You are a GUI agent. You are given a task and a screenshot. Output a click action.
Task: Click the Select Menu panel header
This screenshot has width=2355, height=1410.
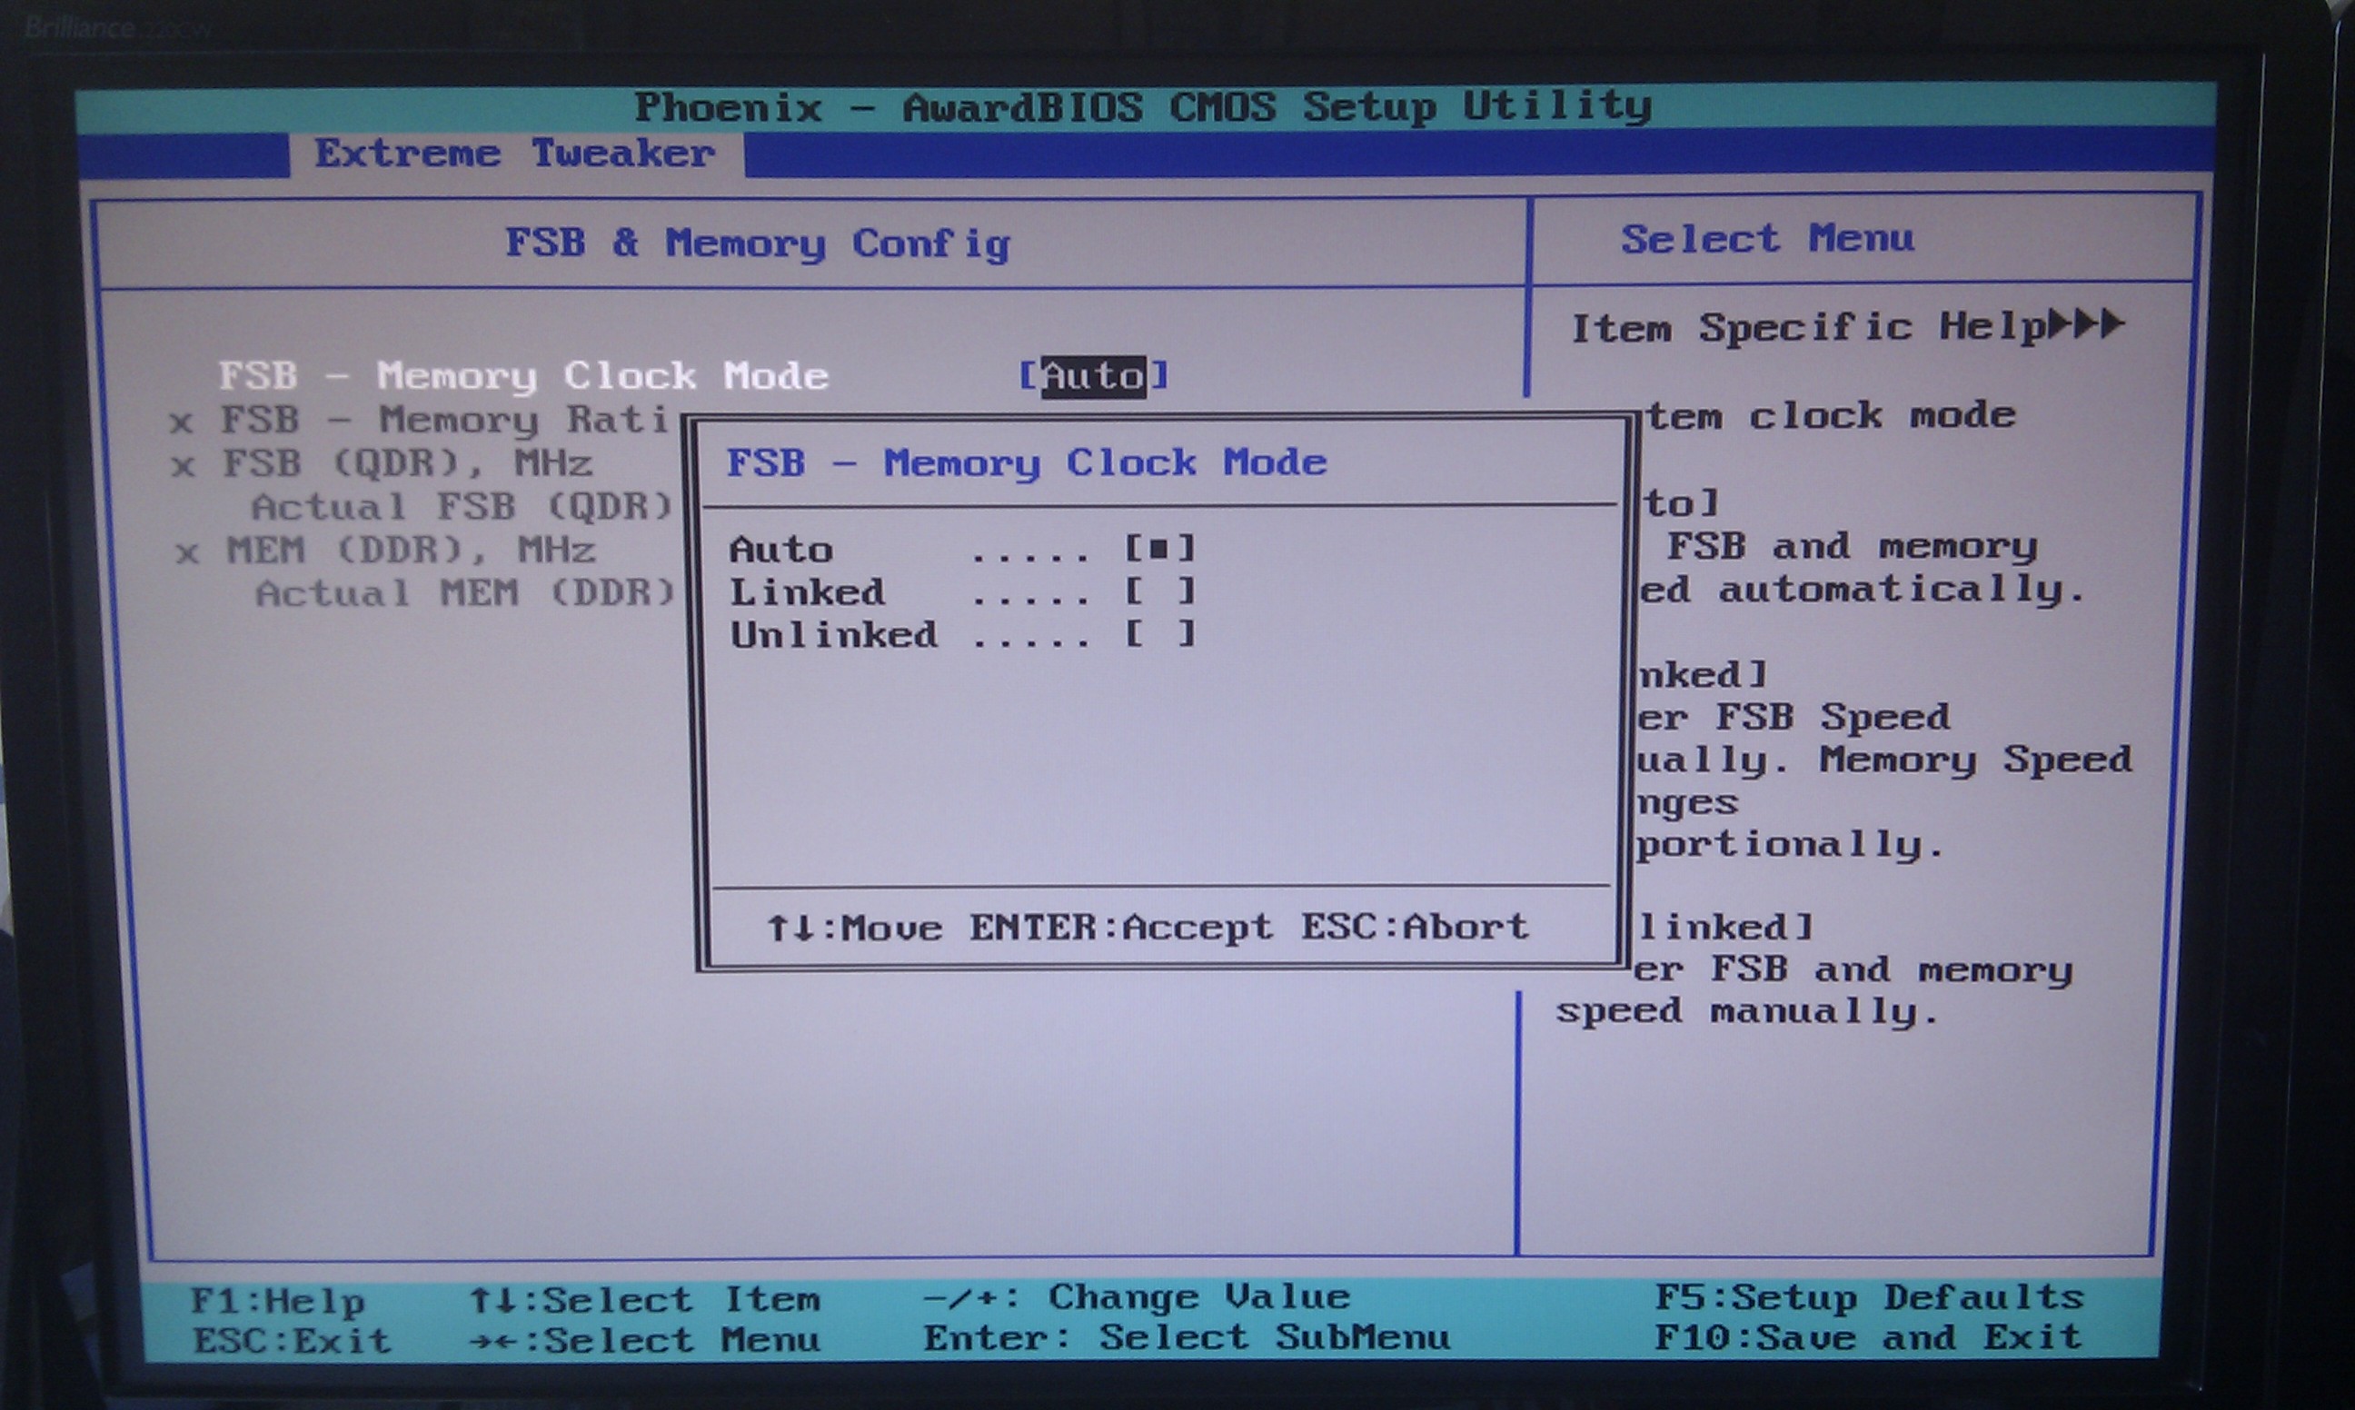[1767, 240]
